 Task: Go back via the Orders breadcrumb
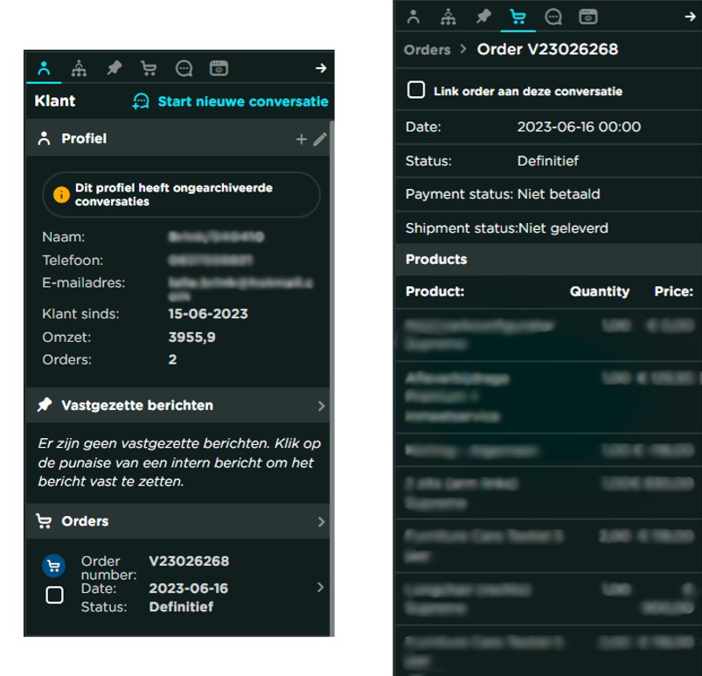pyautogui.click(x=427, y=50)
